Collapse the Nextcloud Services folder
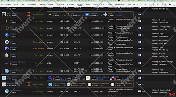This screenshot has height=97, width=176. 28,84
